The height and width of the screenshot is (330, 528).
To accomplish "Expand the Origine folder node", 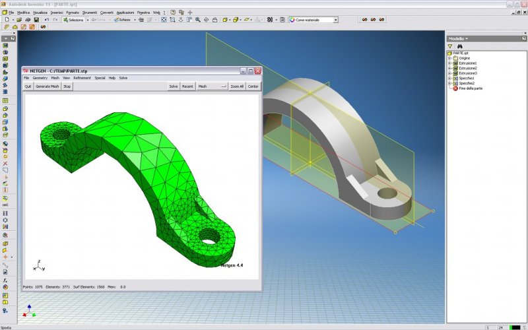I will click(449, 58).
